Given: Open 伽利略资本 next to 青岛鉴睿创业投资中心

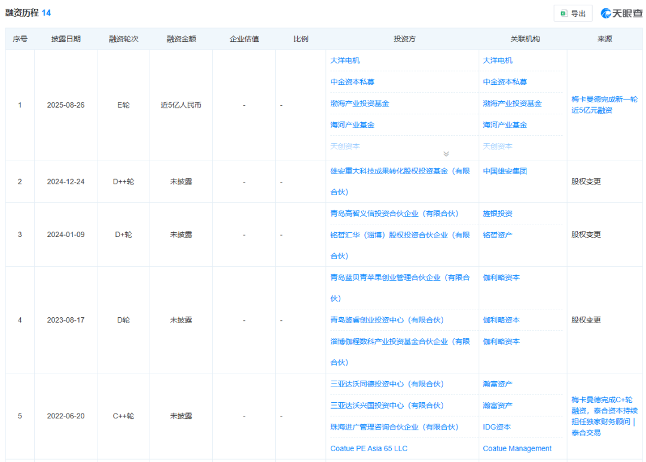Looking at the screenshot, I should tap(501, 320).
